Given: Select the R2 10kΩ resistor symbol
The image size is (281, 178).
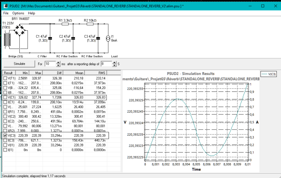Looking at the screenshot, I should point(90,25).
